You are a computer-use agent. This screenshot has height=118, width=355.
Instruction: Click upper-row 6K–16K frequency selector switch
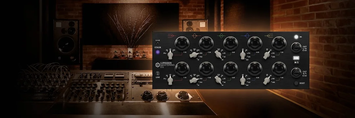243,55
